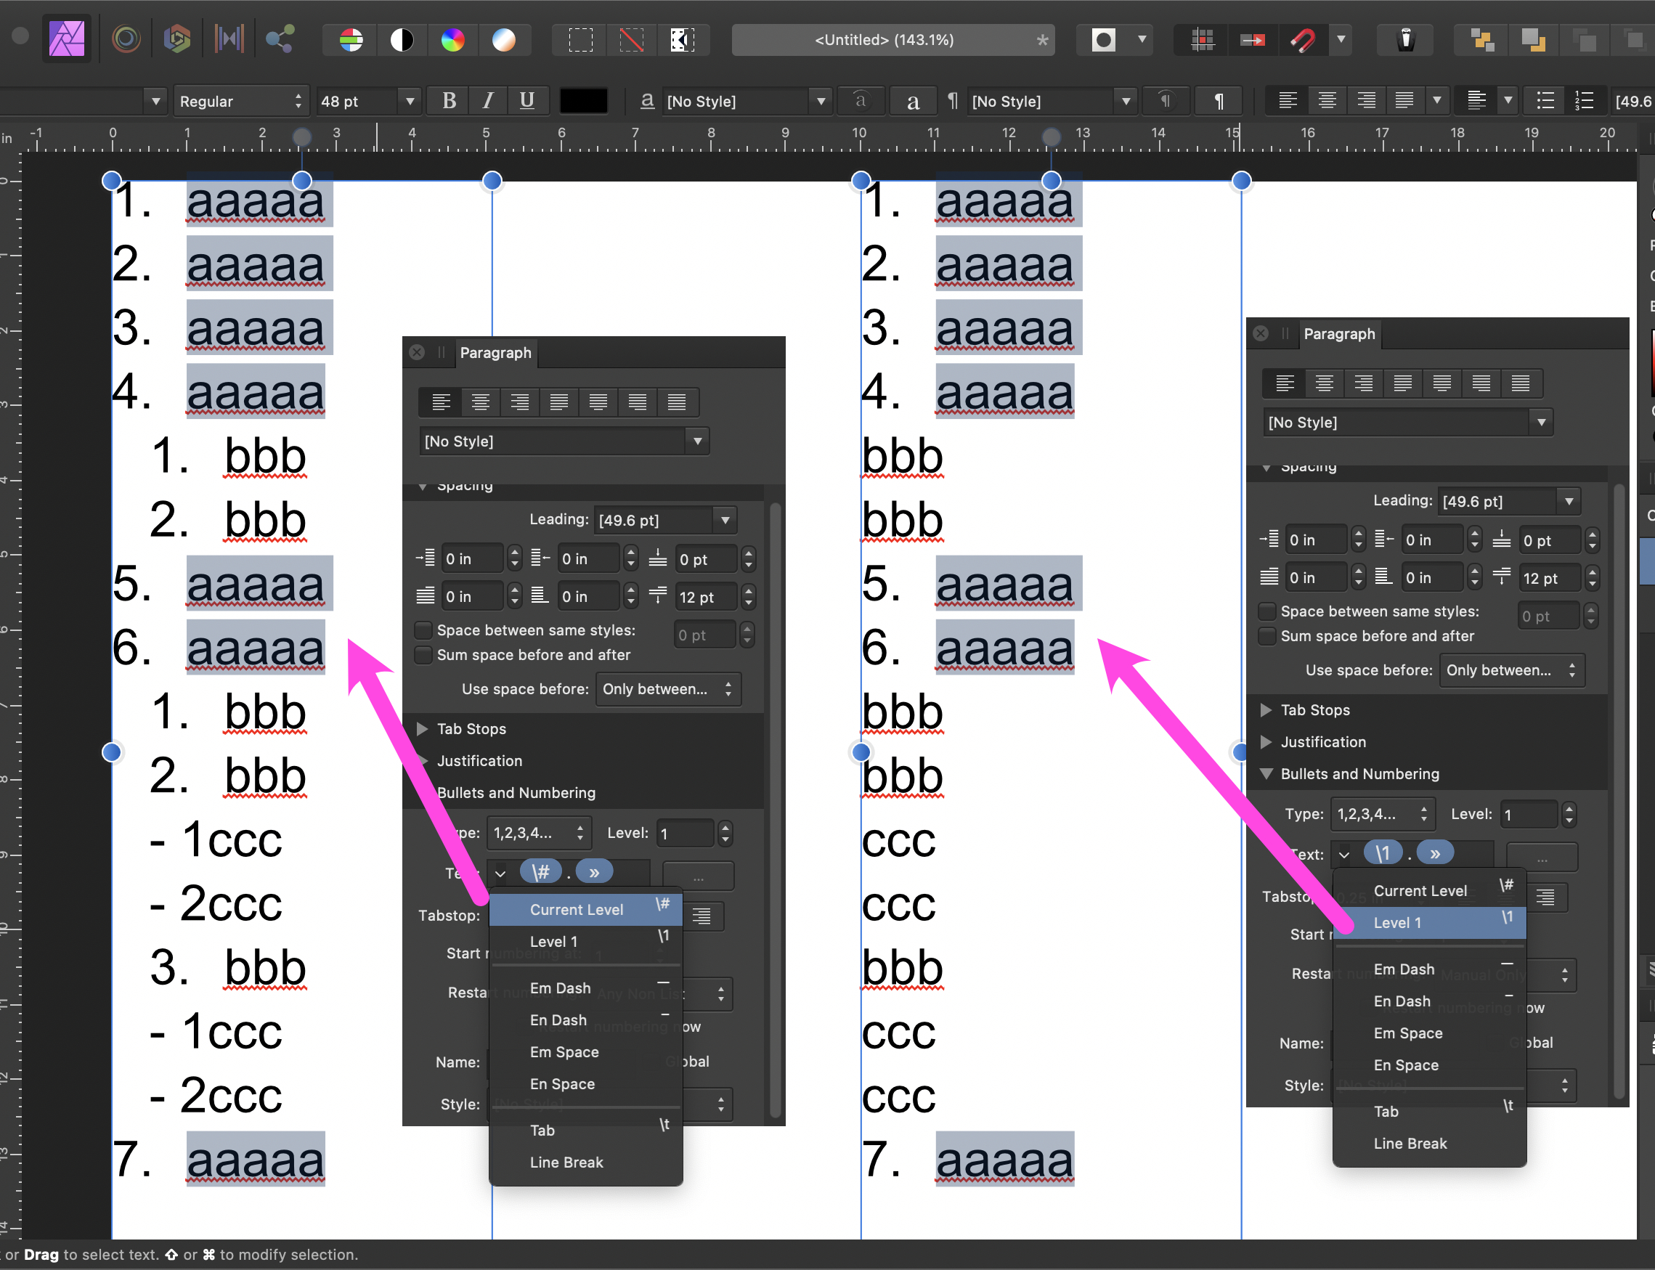Justify all in the right Paragraph panel
The width and height of the screenshot is (1655, 1270).
coord(1521,383)
